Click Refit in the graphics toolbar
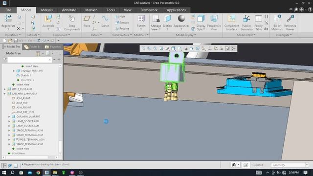This screenshot has height=176, width=313. pyautogui.click(x=143, y=48)
